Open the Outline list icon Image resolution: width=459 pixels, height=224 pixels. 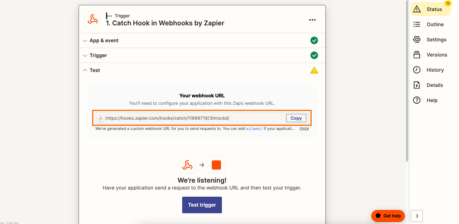click(x=417, y=24)
